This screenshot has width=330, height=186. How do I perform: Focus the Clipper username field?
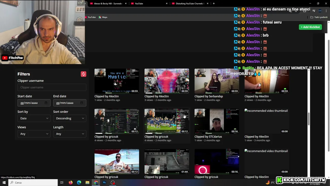(x=52, y=87)
